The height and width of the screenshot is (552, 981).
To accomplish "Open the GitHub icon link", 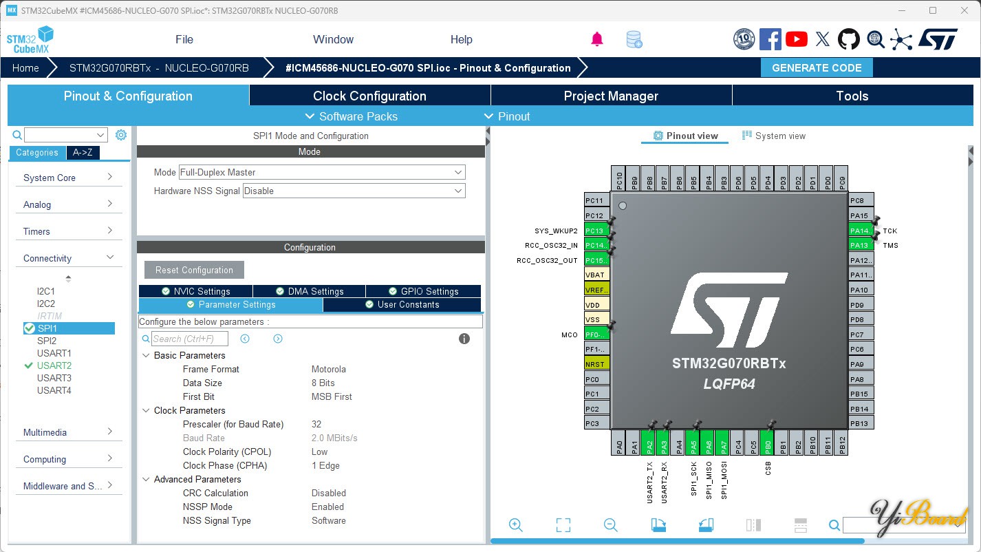I will pyautogui.click(x=849, y=39).
